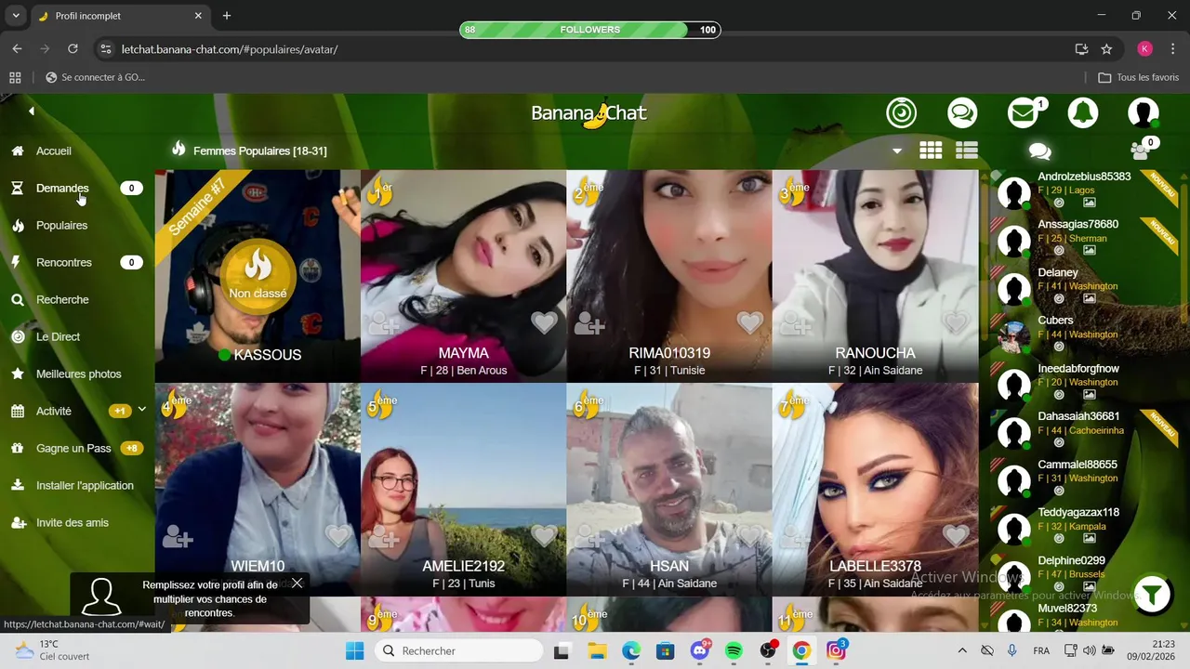The width and height of the screenshot is (1190, 669).
Task: Click the Meilleures photos star icon
Action: click(x=18, y=374)
